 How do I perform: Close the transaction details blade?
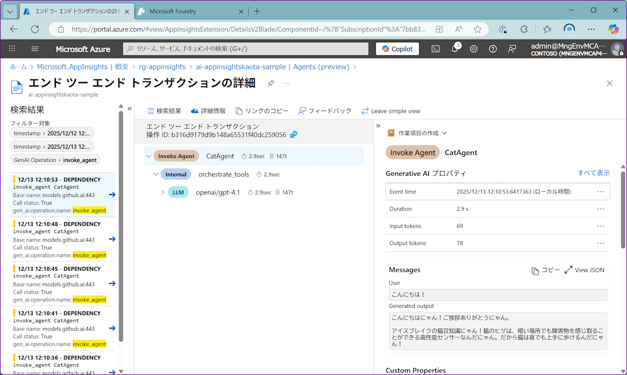tap(610, 83)
